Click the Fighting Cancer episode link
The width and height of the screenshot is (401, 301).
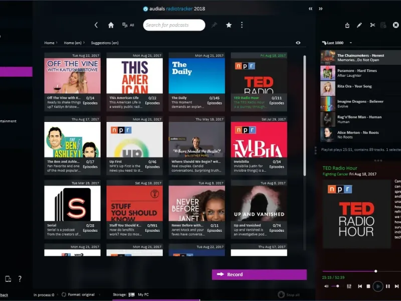(x=335, y=174)
